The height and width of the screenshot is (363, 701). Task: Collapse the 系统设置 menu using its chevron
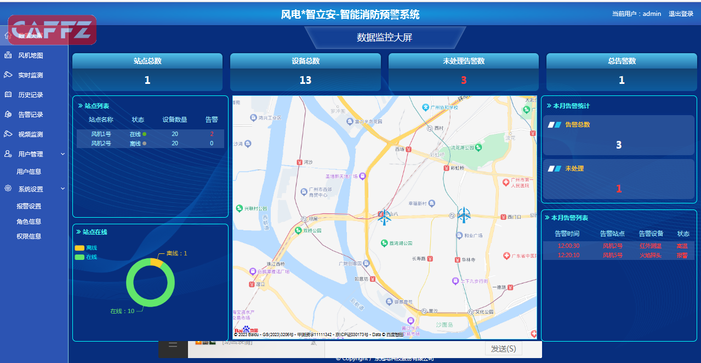coord(62,189)
